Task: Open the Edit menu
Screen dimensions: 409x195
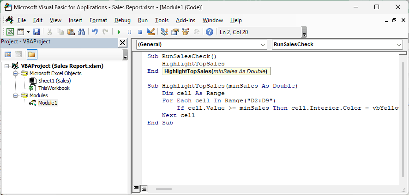Action: (x=38, y=20)
